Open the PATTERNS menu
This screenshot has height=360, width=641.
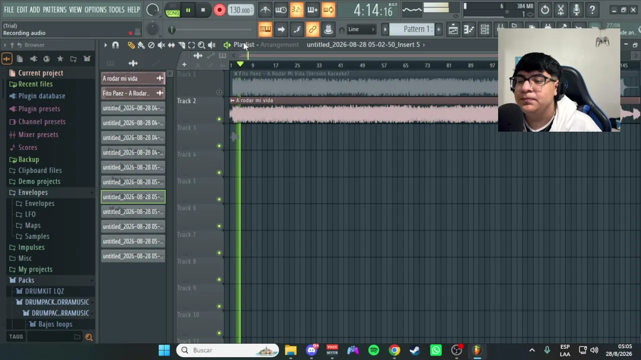[x=55, y=9]
